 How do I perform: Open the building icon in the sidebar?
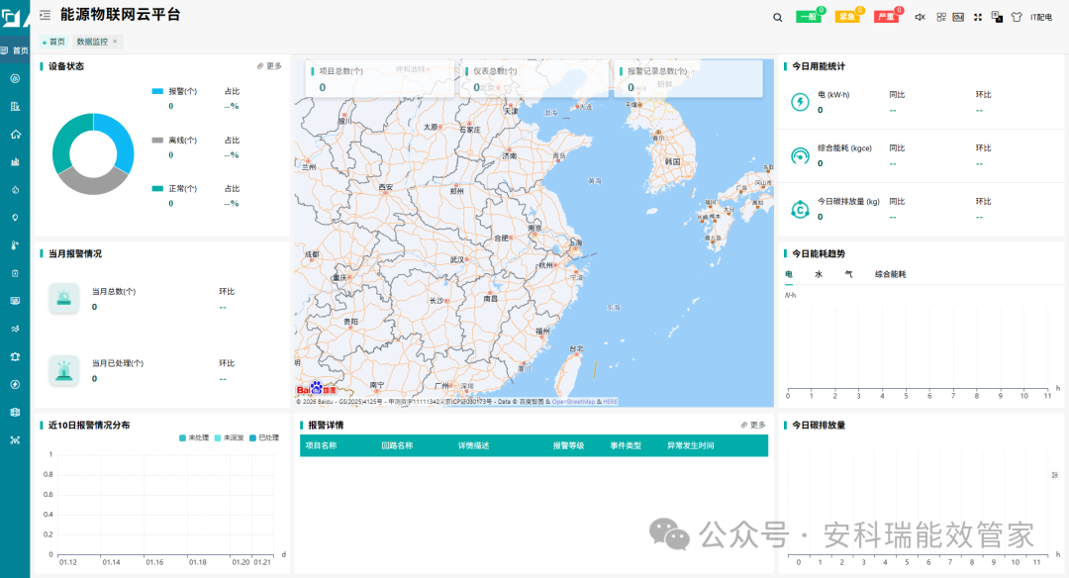[x=15, y=106]
